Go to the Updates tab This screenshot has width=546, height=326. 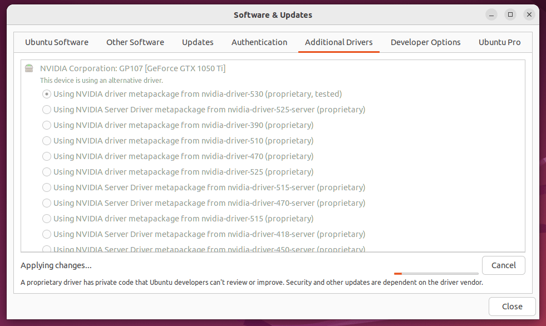click(198, 42)
